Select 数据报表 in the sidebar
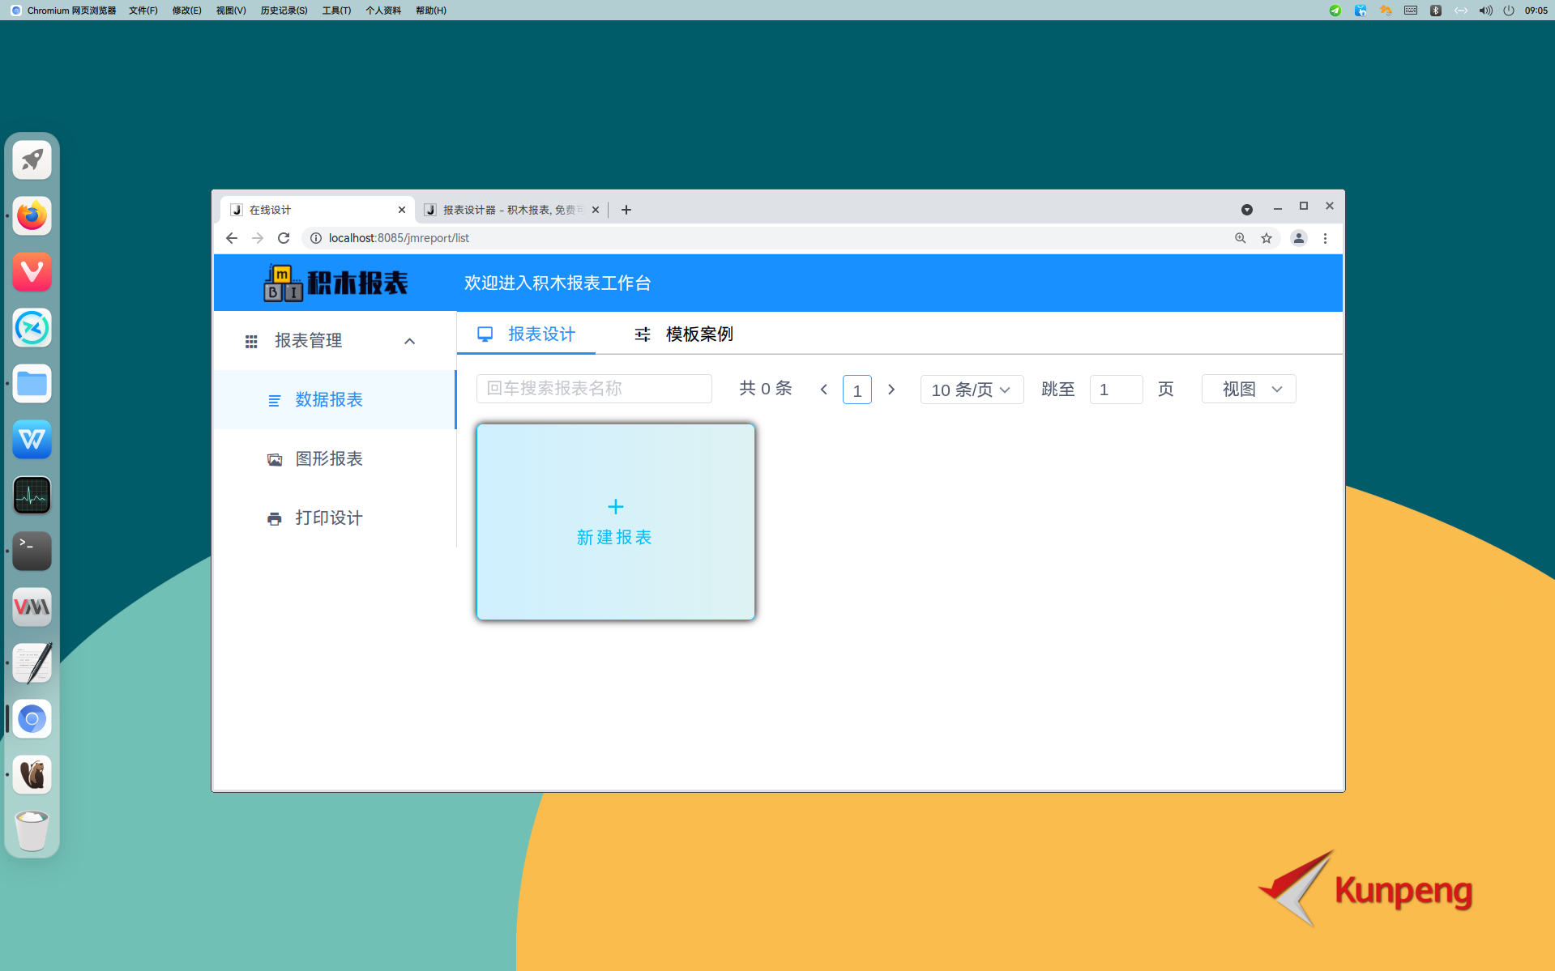The width and height of the screenshot is (1555, 971). coord(328,399)
